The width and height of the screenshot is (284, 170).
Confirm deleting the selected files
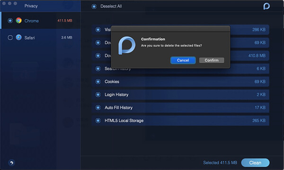pyautogui.click(x=212, y=60)
